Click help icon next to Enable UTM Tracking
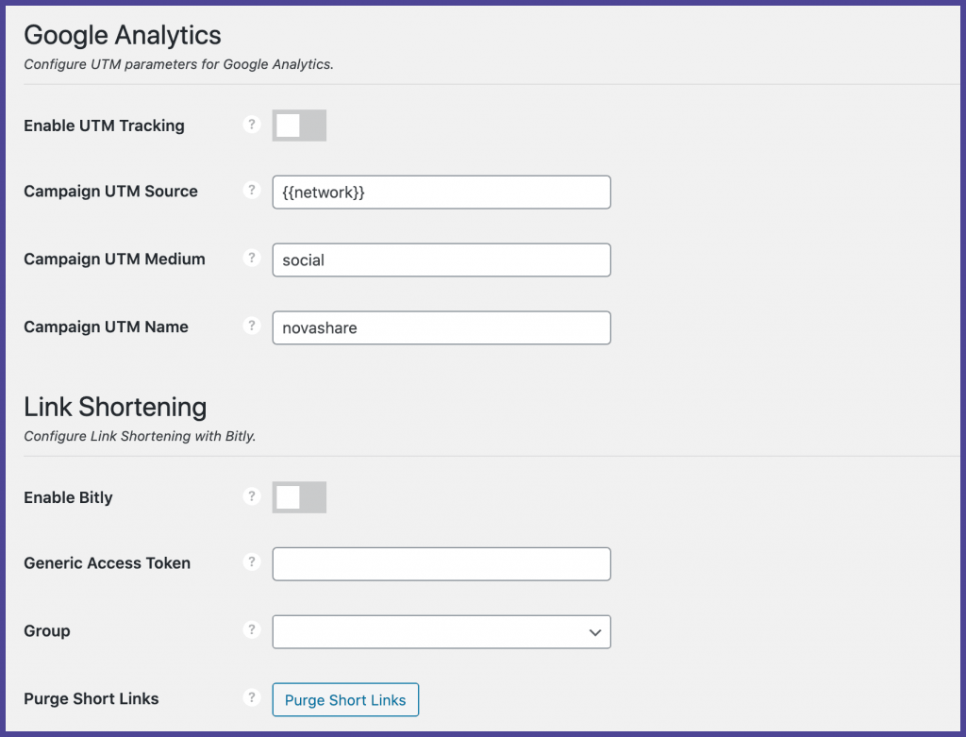966x737 pixels. tap(251, 125)
